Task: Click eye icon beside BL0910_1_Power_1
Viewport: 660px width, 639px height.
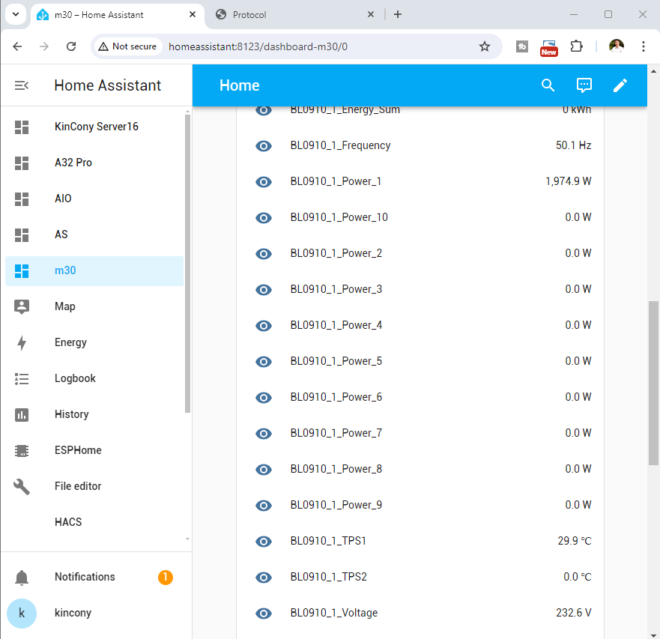Action: click(x=264, y=181)
